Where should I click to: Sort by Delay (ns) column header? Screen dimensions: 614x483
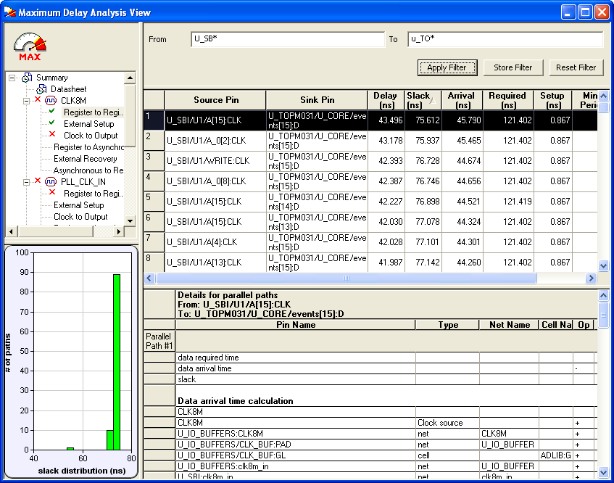386,100
